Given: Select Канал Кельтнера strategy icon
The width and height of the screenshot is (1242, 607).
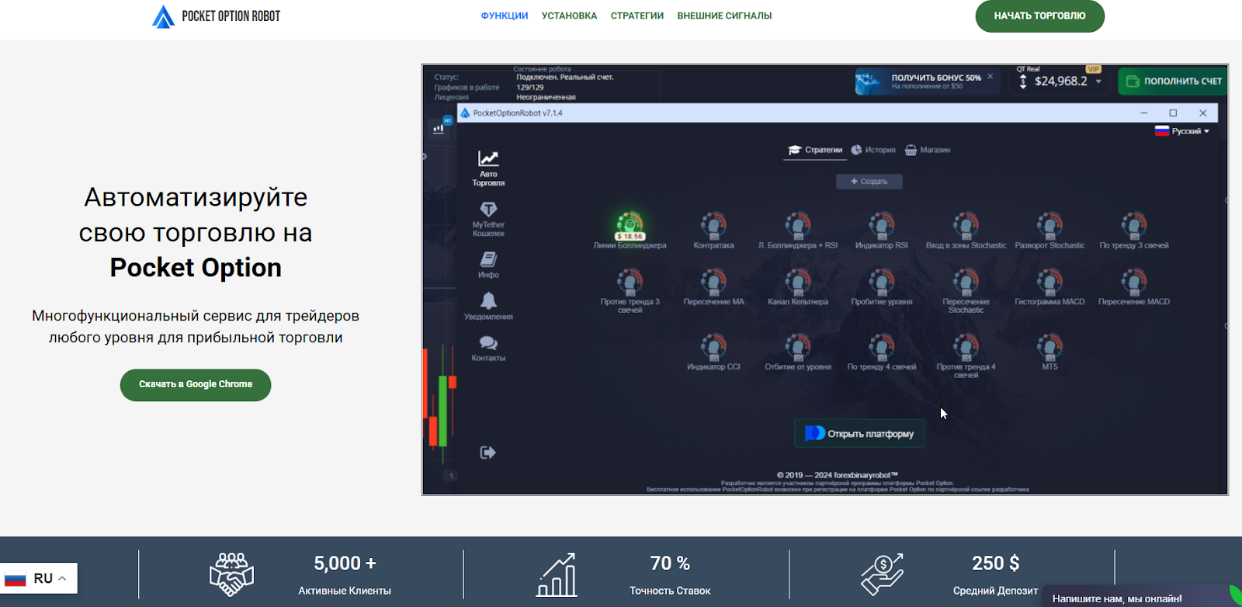Looking at the screenshot, I should 798,282.
